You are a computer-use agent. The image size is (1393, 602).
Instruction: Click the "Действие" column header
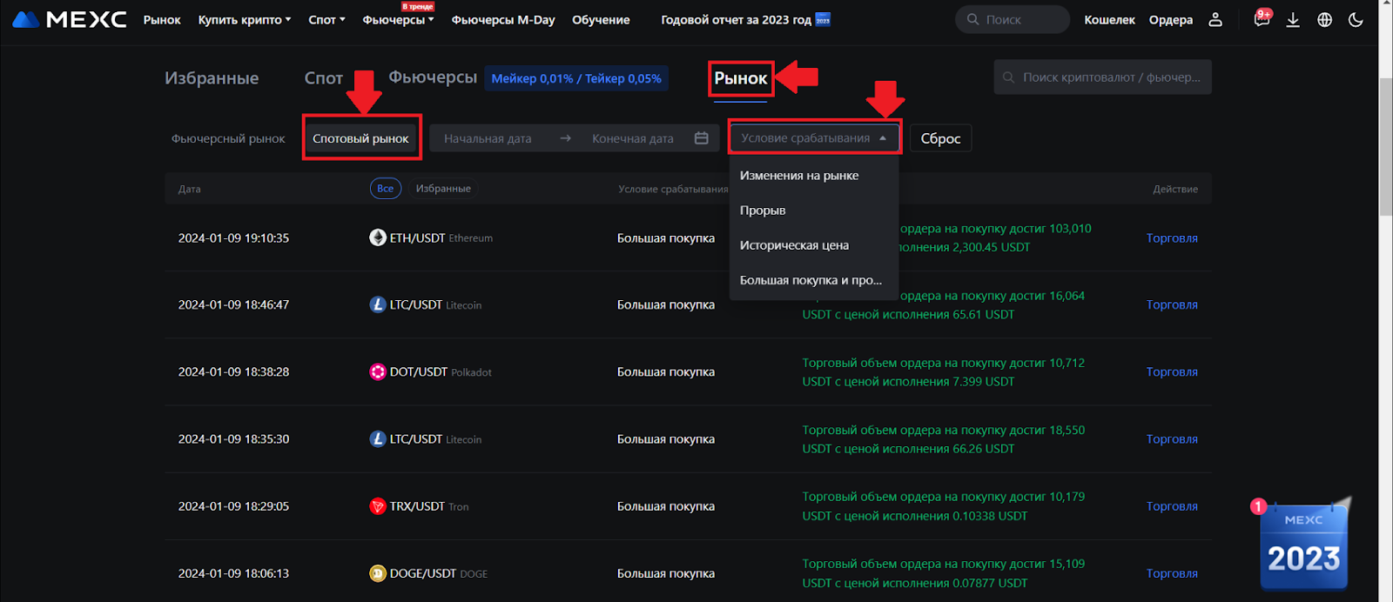coord(1175,189)
